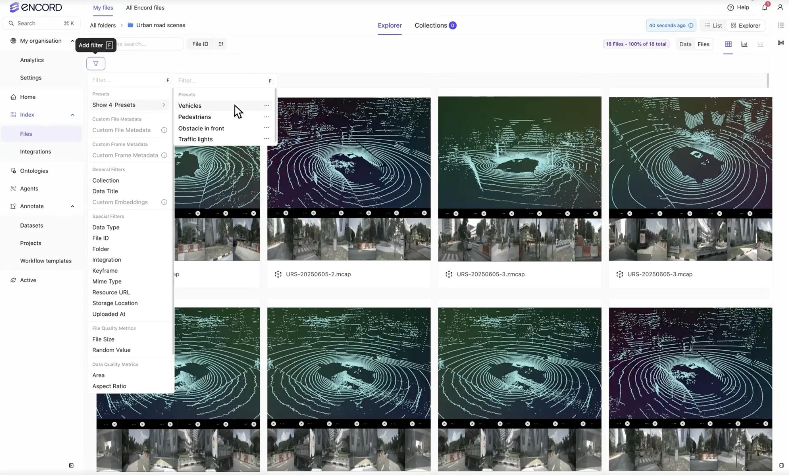This screenshot has height=475, width=789.
Task: Open the URS-20250605-2.mcap thumbnail
Action: tap(349, 179)
